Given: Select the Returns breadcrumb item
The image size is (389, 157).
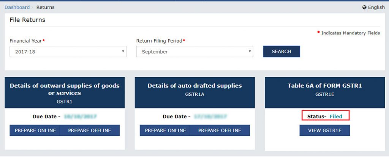Looking at the screenshot, I should [45, 7].
